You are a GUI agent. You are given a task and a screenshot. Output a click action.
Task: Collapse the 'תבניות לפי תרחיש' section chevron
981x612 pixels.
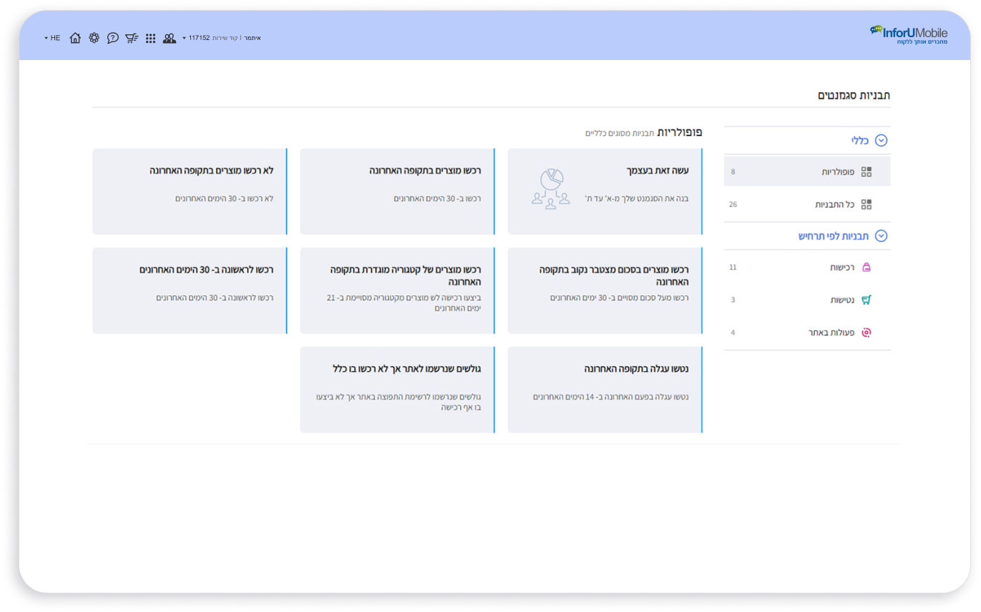881,236
